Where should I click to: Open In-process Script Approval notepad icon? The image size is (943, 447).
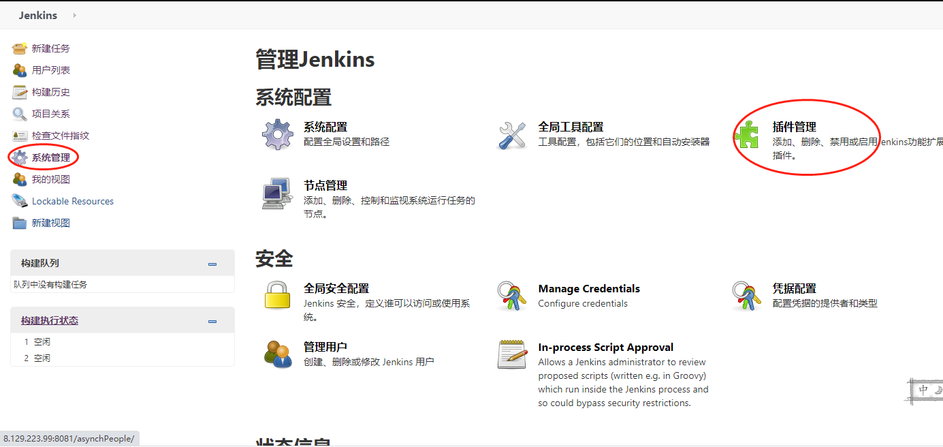pos(512,354)
